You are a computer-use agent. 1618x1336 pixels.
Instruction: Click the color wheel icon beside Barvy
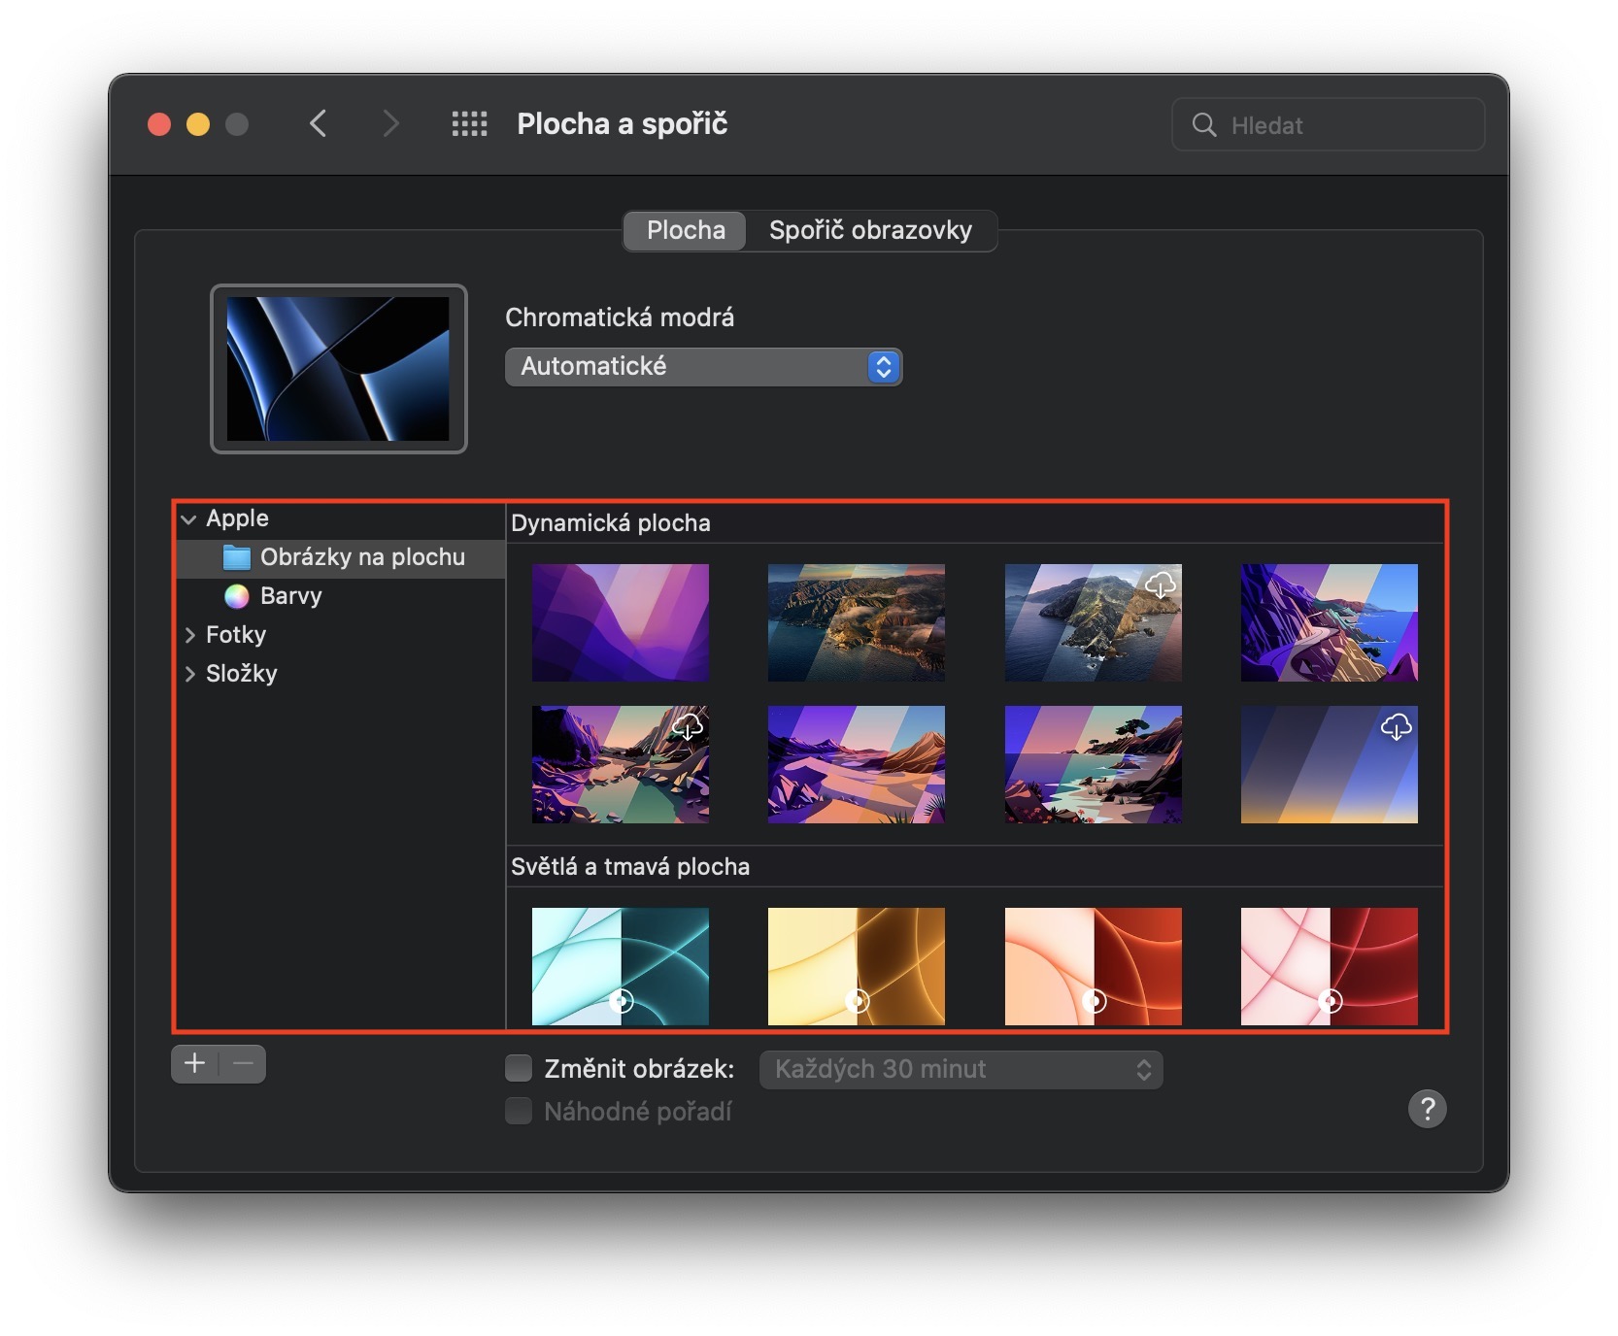tap(236, 596)
